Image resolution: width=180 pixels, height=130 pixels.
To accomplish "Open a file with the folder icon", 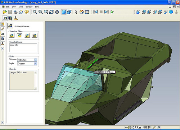I will click(5, 12).
